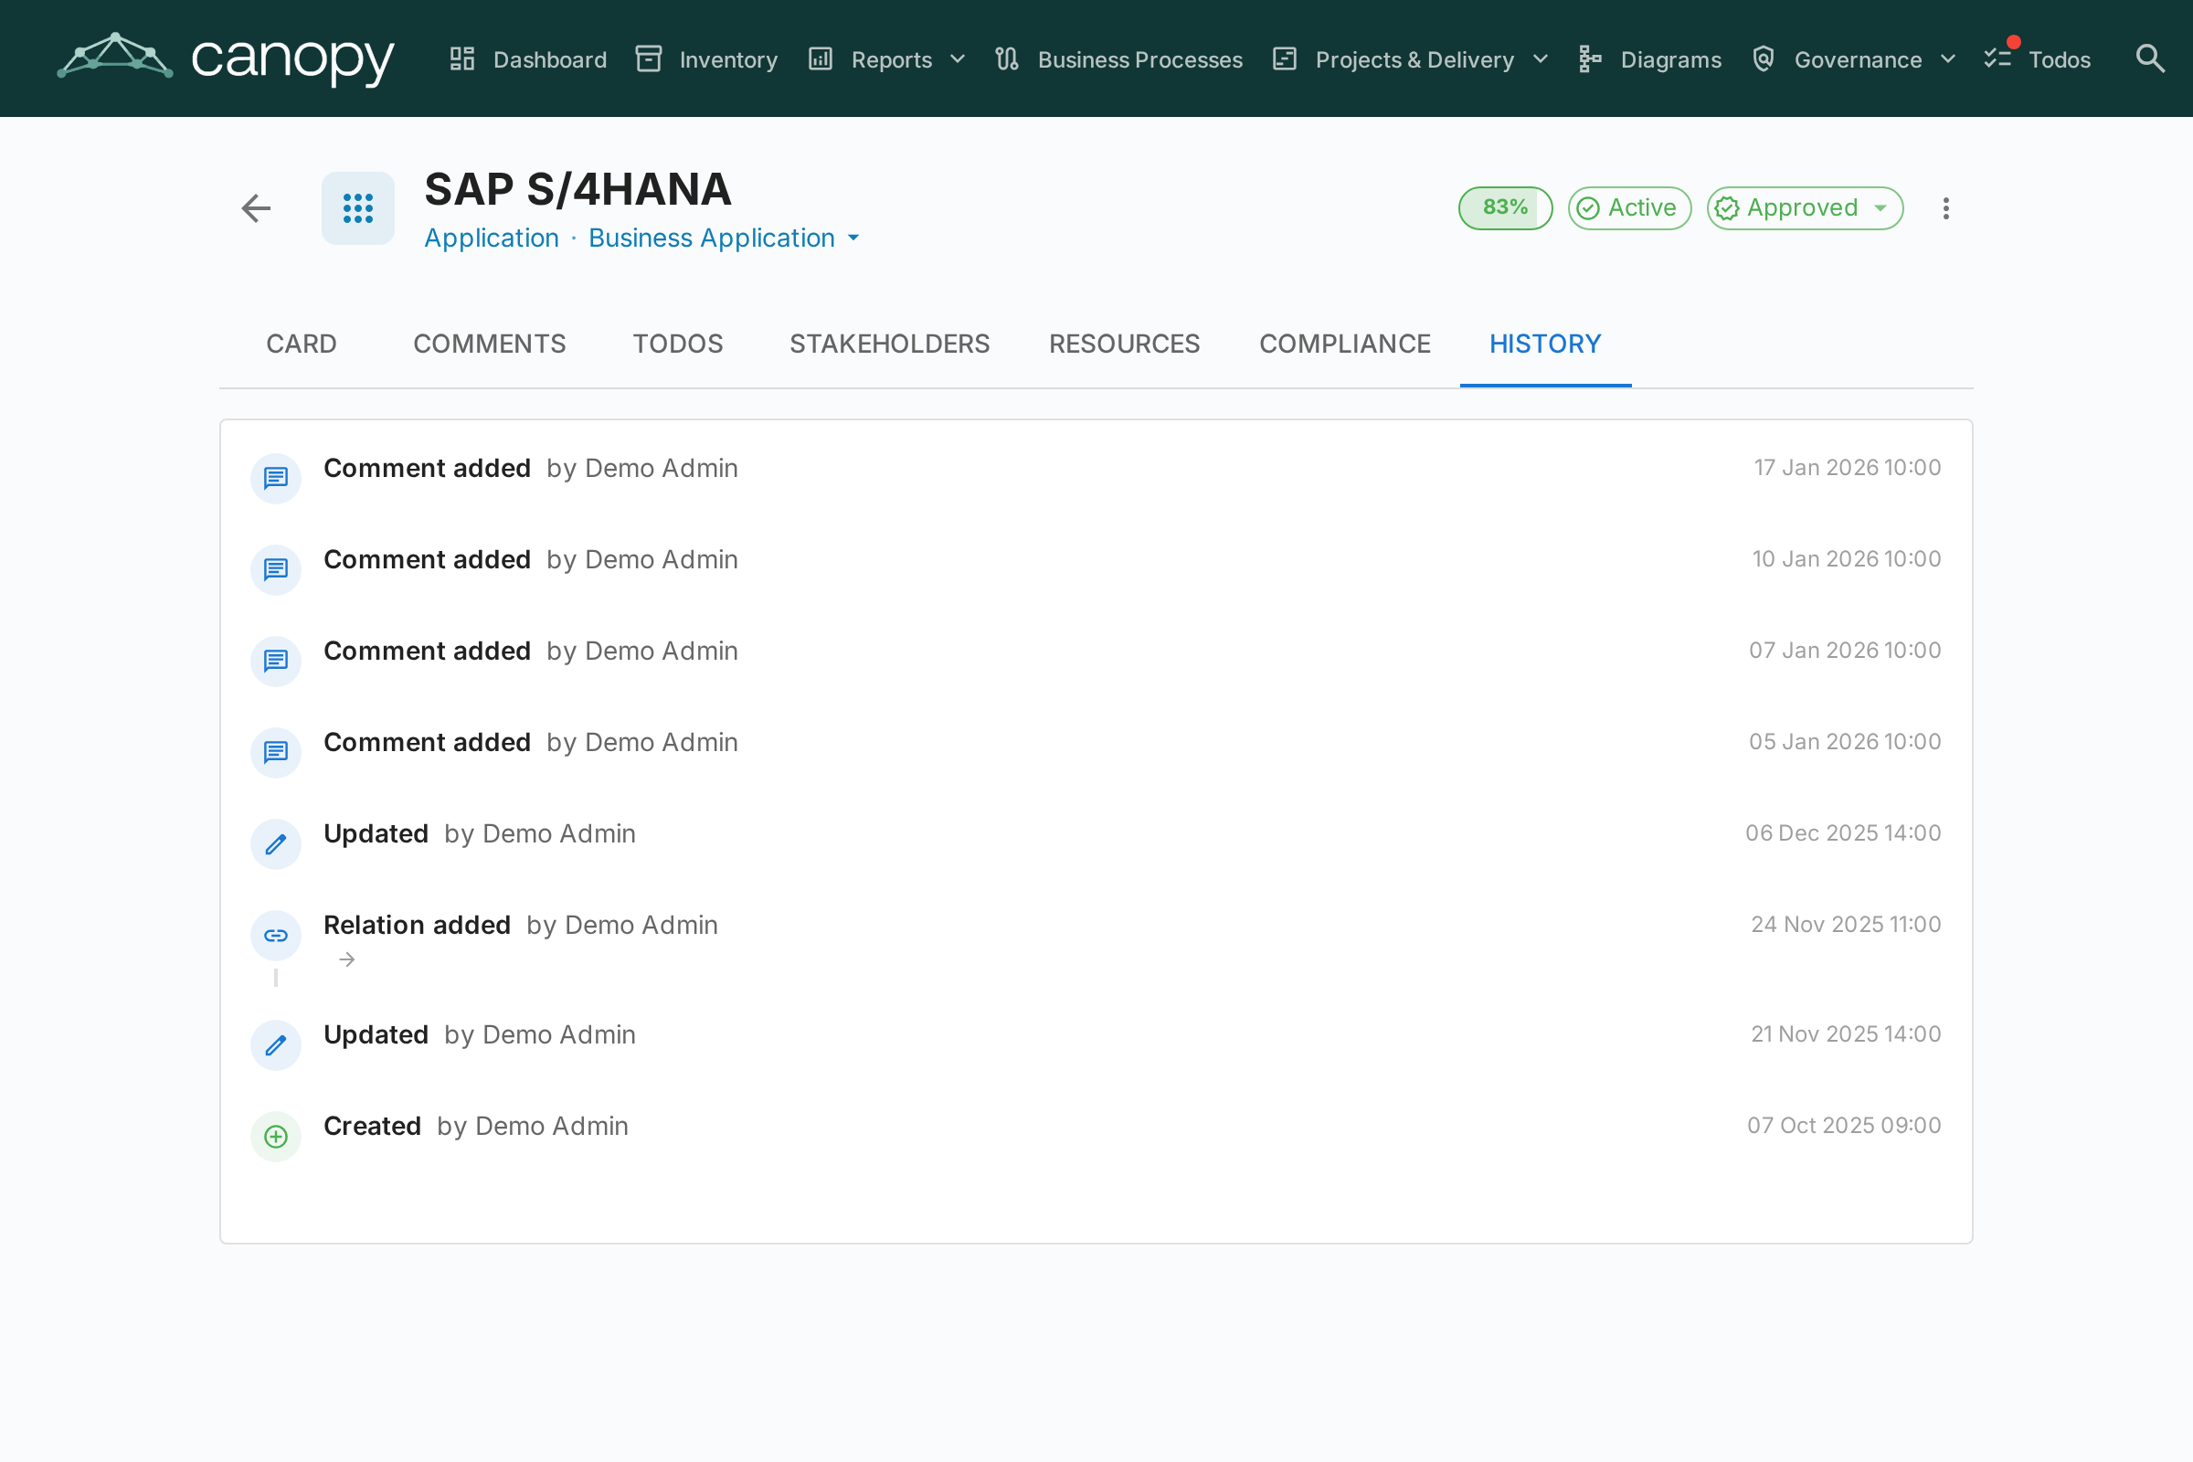Open the Business Application subtype dropdown arrow
Image resolution: width=2193 pixels, height=1462 pixels.
[853, 238]
